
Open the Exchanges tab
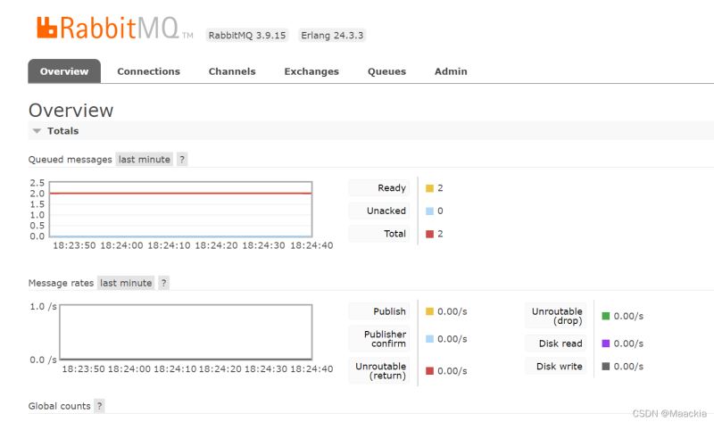[311, 71]
